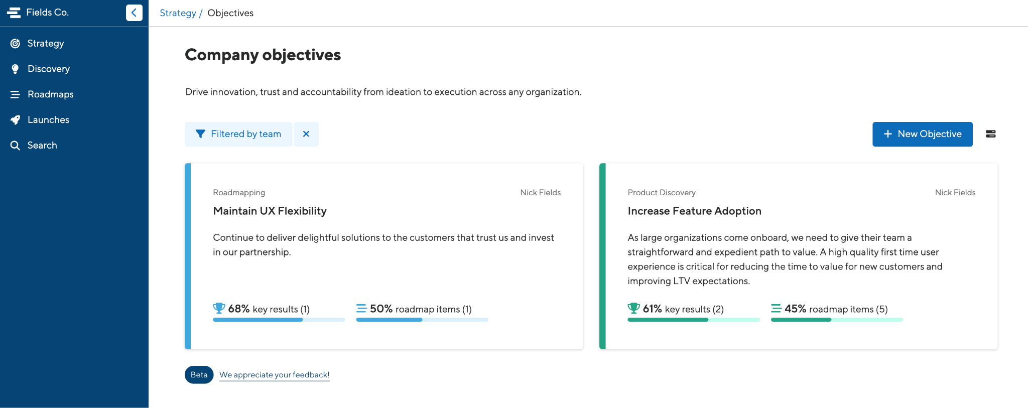This screenshot has width=1028, height=408.
Task: Click the Product Discovery team label
Action: point(662,193)
